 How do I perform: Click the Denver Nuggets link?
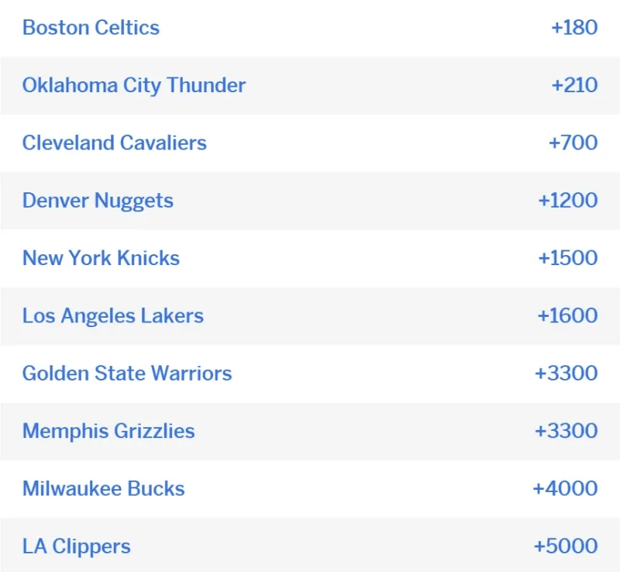coord(98,201)
